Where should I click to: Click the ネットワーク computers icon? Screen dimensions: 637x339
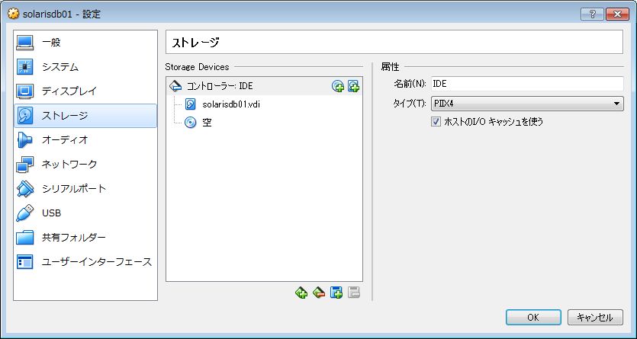[24, 165]
